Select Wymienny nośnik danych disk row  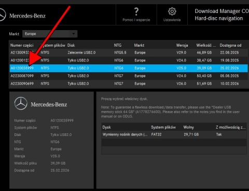tap(174, 134)
